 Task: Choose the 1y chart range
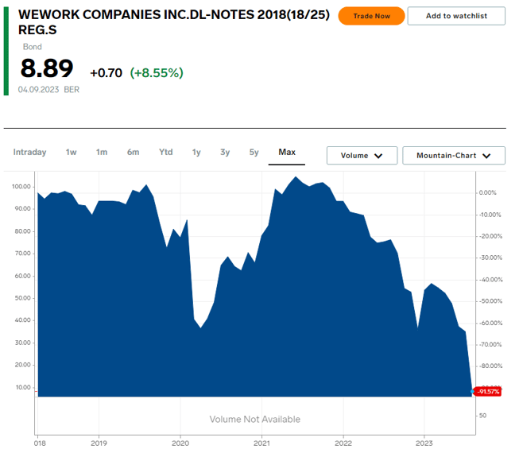point(196,153)
